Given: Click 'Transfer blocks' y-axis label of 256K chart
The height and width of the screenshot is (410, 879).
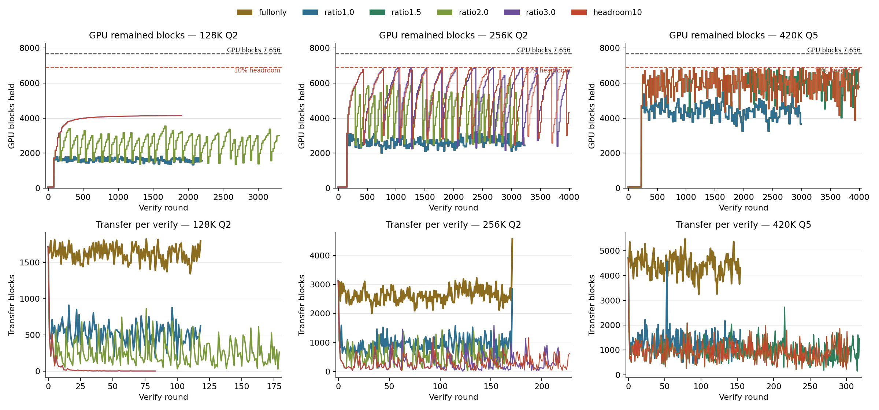Looking at the screenshot, I should tap(302, 305).
